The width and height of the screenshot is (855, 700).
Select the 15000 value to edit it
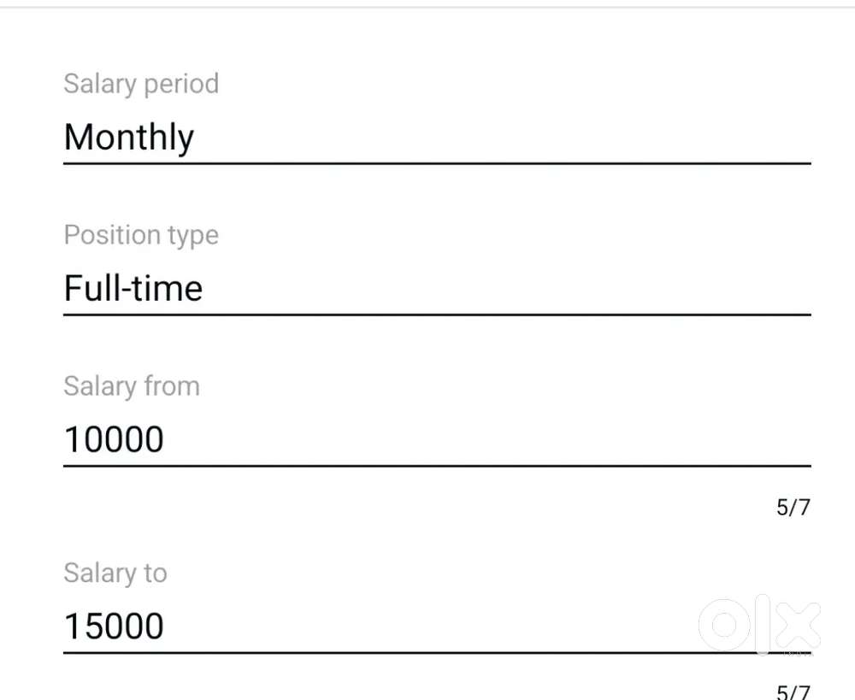[x=114, y=625]
